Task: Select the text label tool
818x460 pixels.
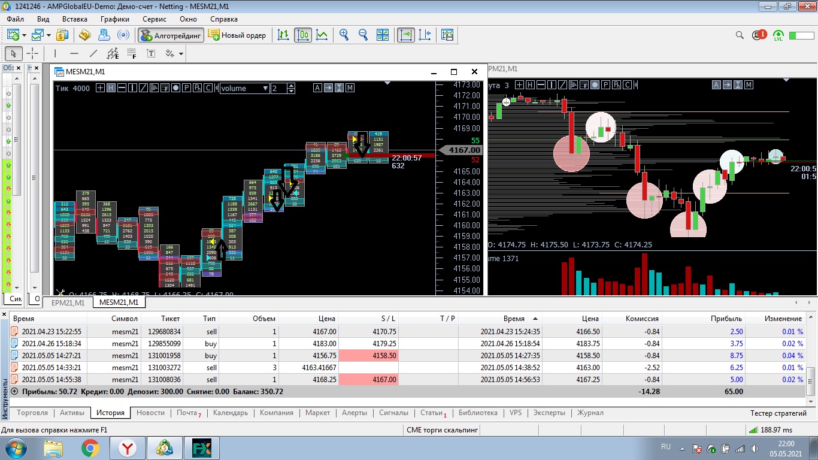Action: click(151, 53)
